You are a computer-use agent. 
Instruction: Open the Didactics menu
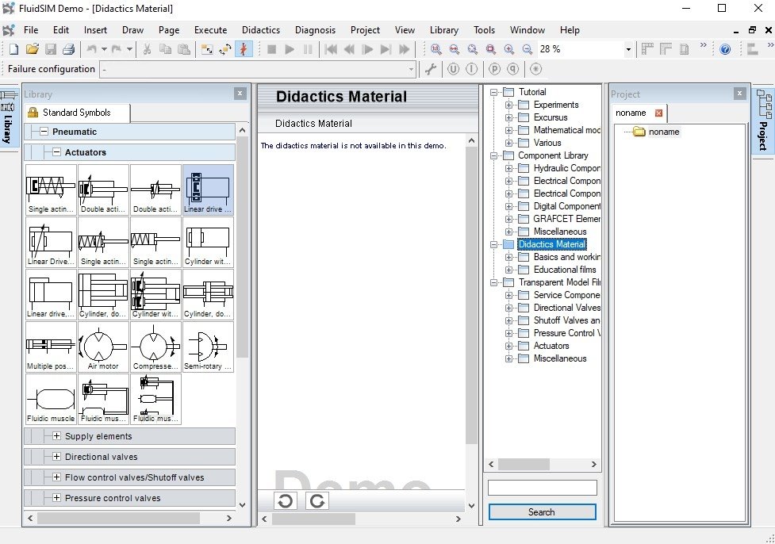pos(261,30)
